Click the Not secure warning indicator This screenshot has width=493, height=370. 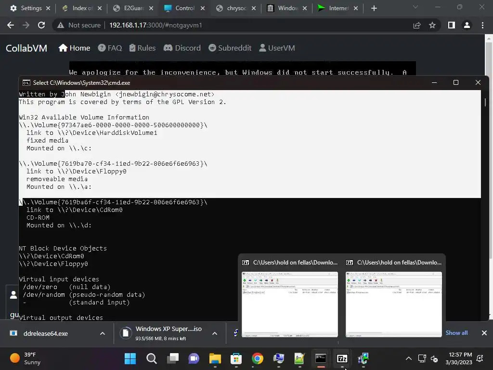[78, 25]
